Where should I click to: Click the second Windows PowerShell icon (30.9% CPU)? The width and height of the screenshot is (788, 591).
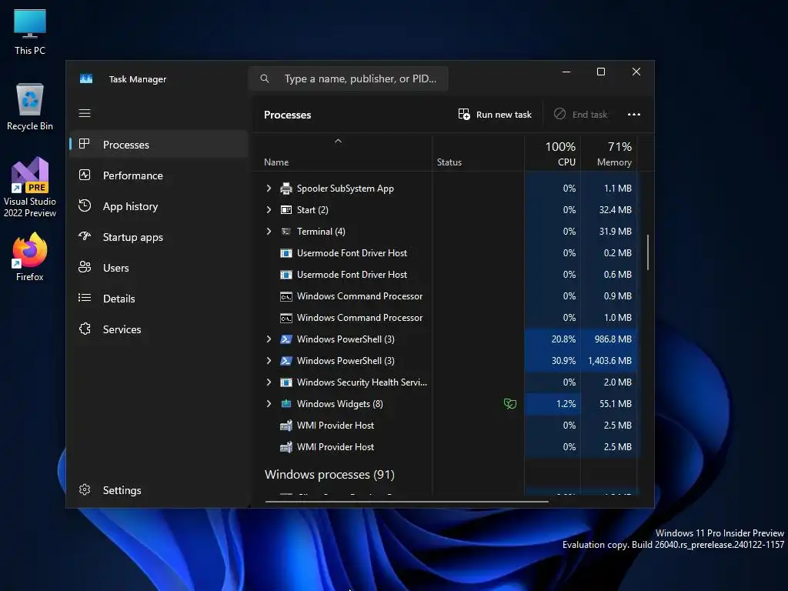pos(286,361)
